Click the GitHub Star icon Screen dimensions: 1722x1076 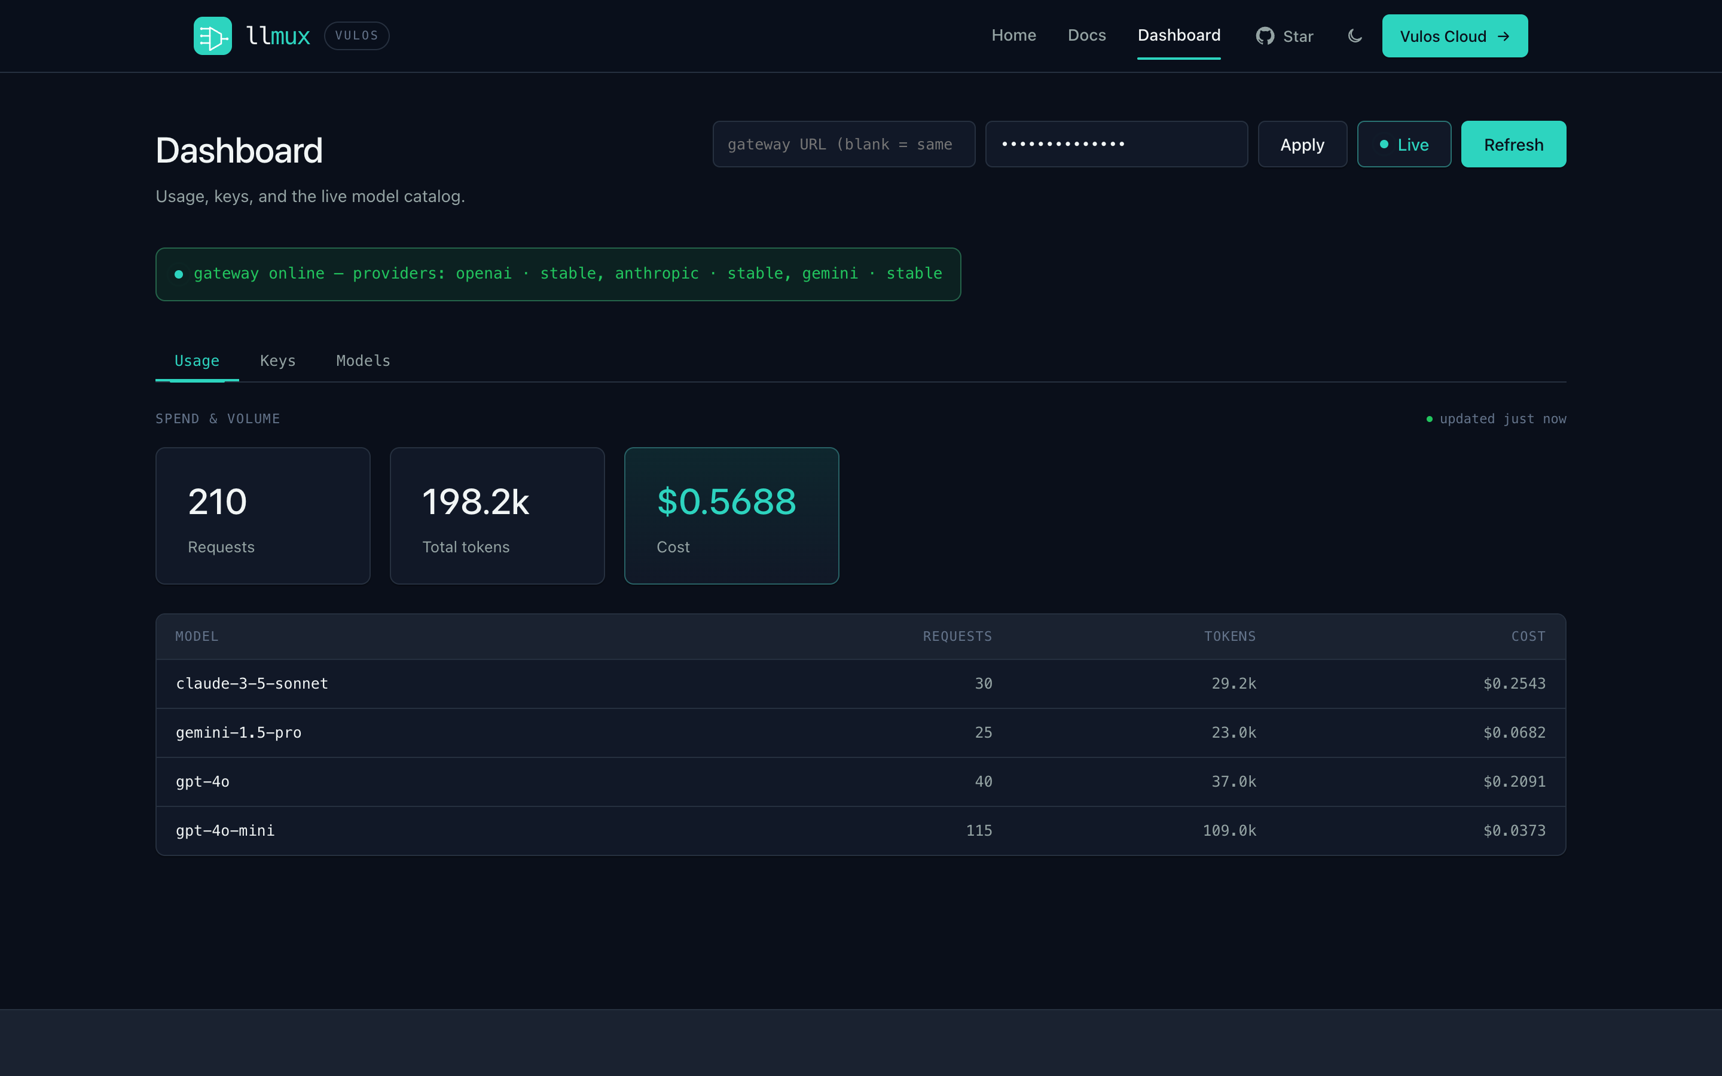click(x=1265, y=36)
